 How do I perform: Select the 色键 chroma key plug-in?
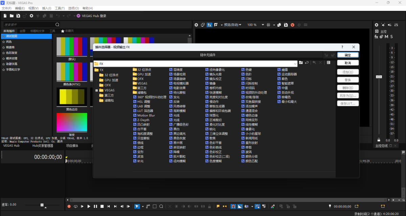pyautogui.click(x=246, y=70)
